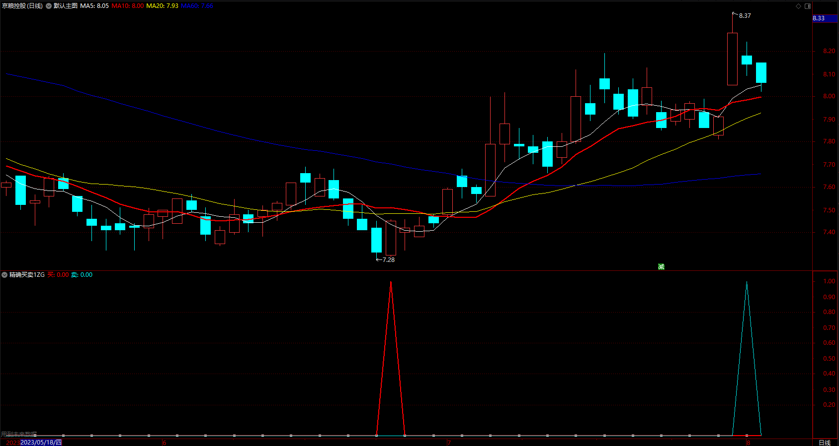839x446 pixels.
Task: Click the 7.28 low price label
Action: tap(388, 259)
